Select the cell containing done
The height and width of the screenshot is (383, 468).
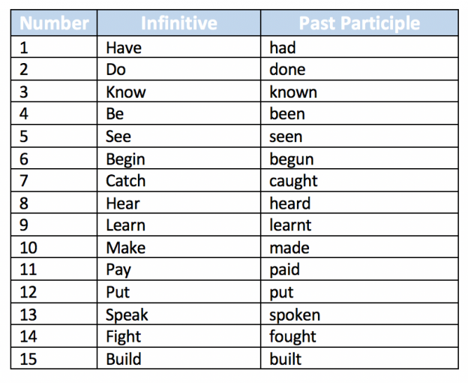359,69
